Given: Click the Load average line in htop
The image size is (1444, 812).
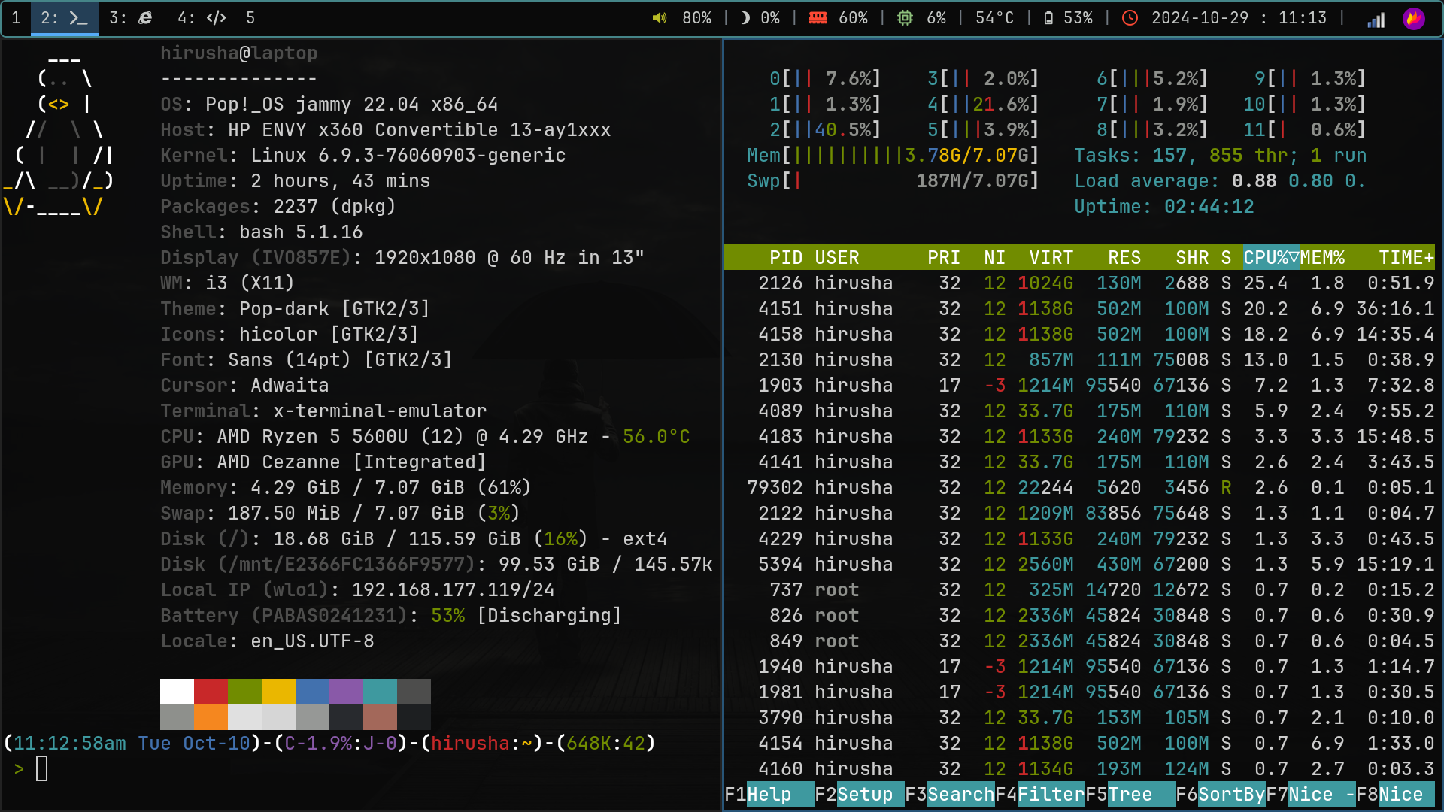Looking at the screenshot, I should coord(1220,181).
